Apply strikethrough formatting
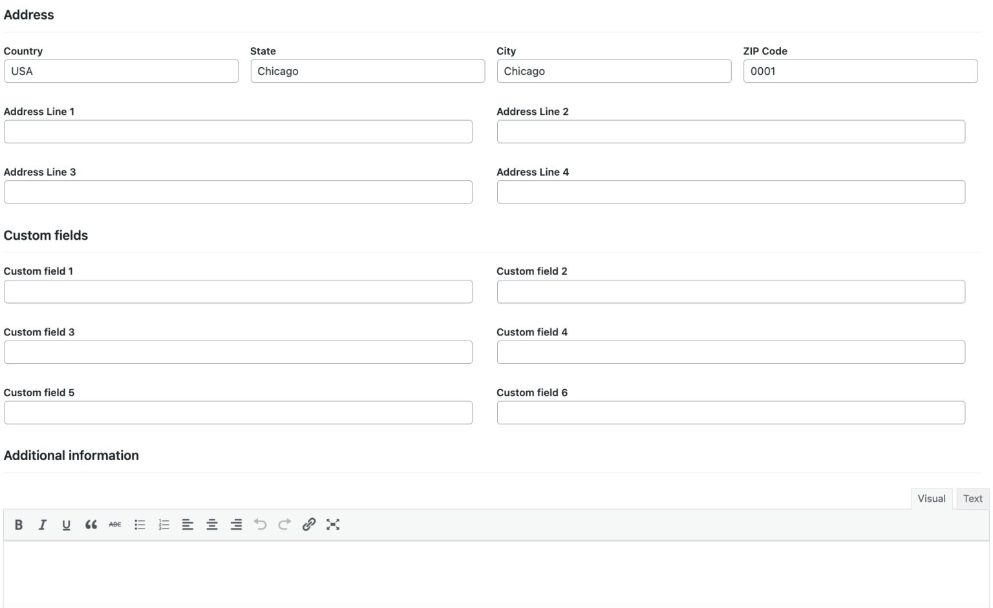Screen dimensions: 993x608 [x=114, y=525]
